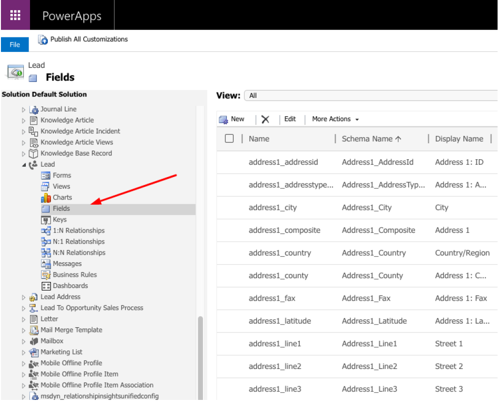Select the address1_county row
This screenshot has width=498, height=406.
357,275
